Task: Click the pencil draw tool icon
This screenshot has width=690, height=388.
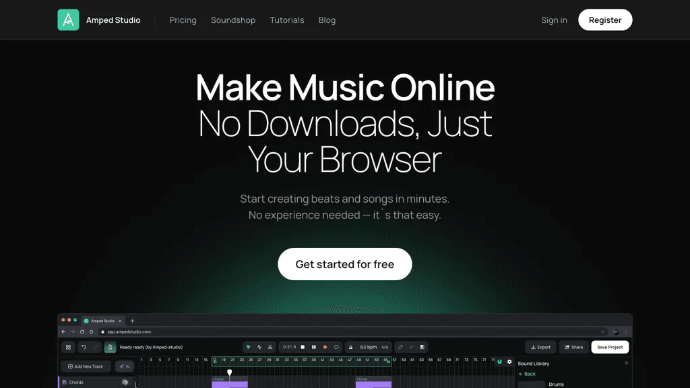Action: [x=400, y=347]
